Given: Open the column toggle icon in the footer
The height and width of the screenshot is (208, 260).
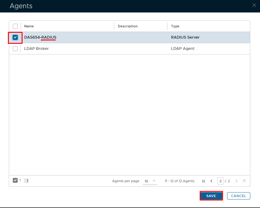Looking at the screenshot, I should tap(26, 181).
